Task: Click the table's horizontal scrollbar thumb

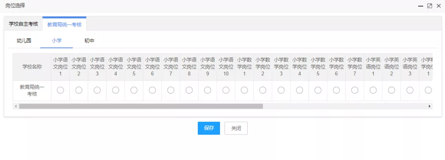Action: tap(141, 106)
